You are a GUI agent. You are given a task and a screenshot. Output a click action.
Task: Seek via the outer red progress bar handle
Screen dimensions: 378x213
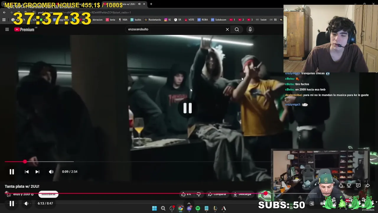(265, 193)
